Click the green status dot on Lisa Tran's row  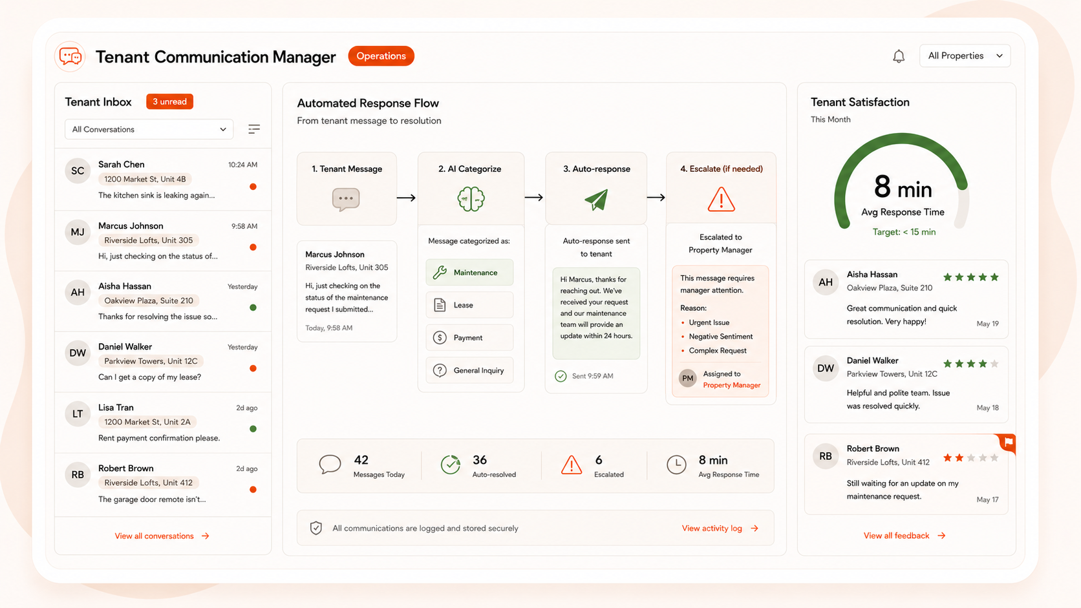[253, 429]
